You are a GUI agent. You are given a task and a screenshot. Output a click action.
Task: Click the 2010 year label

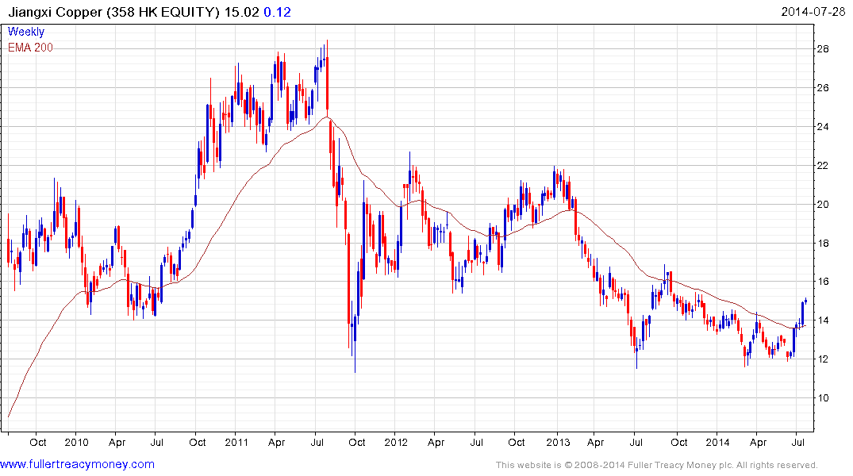76,442
